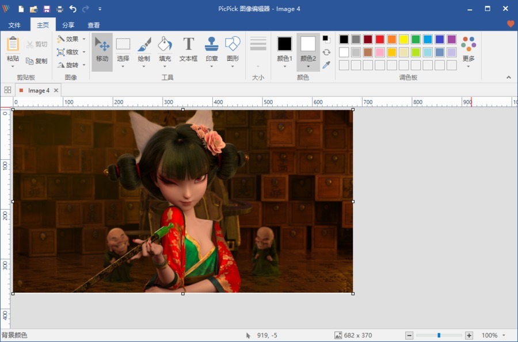
Task: Pick the pink palette swatch
Action: (380, 52)
